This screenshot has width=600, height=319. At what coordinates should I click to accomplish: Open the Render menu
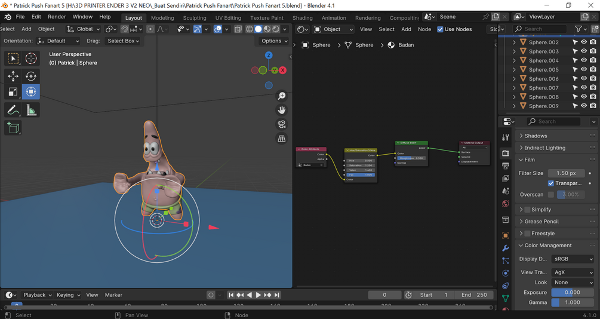tap(57, 17)
